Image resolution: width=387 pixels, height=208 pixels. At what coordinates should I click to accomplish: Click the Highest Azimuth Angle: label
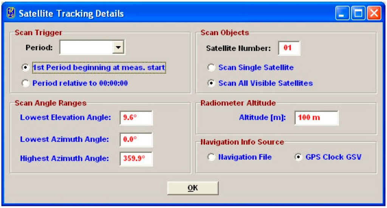(64, 158)
